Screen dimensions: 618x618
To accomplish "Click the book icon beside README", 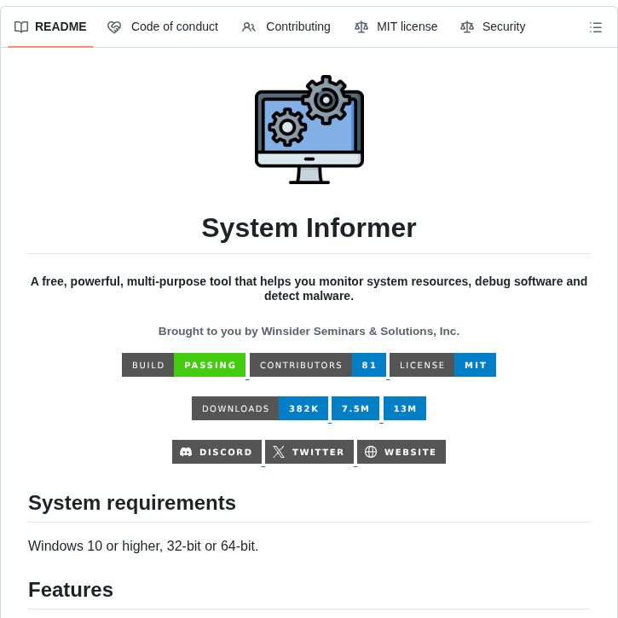I will [x=21, y=27].
